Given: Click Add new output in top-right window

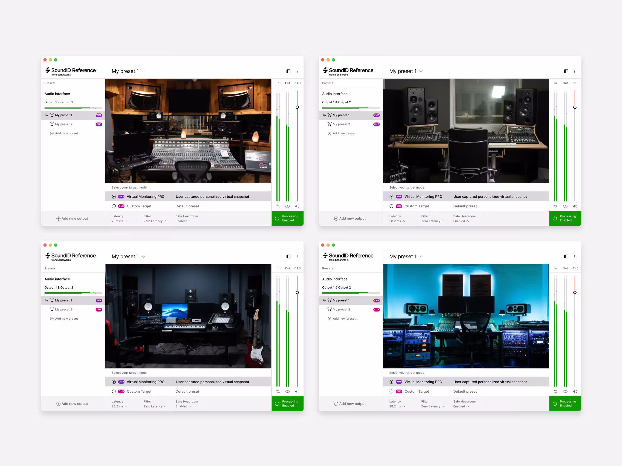Looking at the screenshot, I should click(x=350, y=218).
